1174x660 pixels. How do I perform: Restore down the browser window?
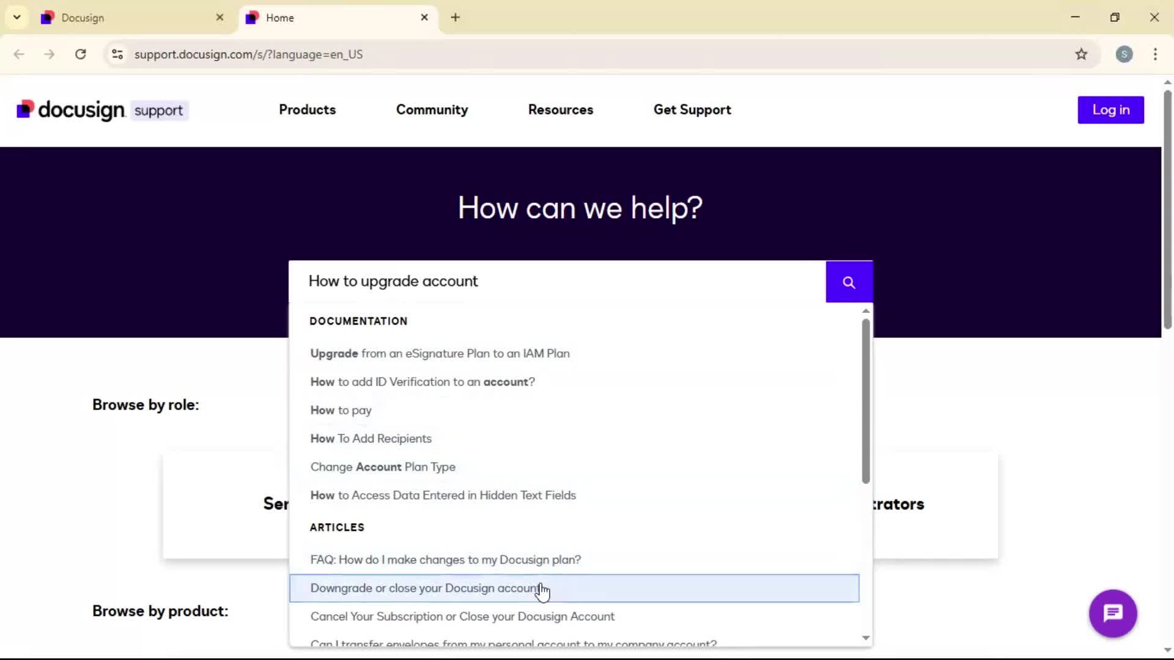pos(1115,17)
